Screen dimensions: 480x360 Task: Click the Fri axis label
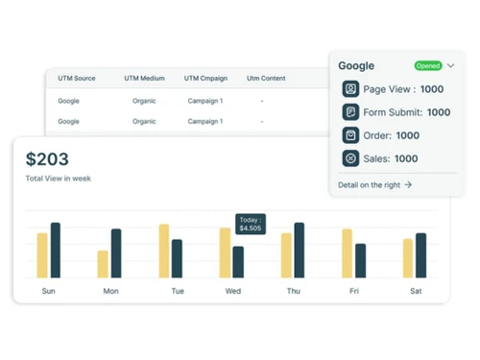[x=354, y=291]
